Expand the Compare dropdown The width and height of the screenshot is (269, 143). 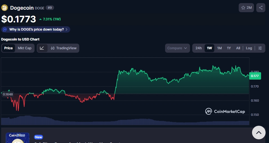tap(177, 48)
